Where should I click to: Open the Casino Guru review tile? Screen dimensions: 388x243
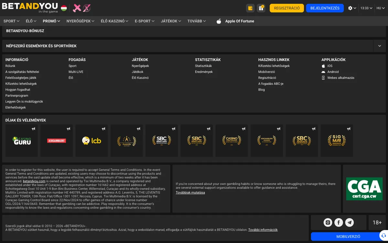pyautogui.click(x=22, y=141)
